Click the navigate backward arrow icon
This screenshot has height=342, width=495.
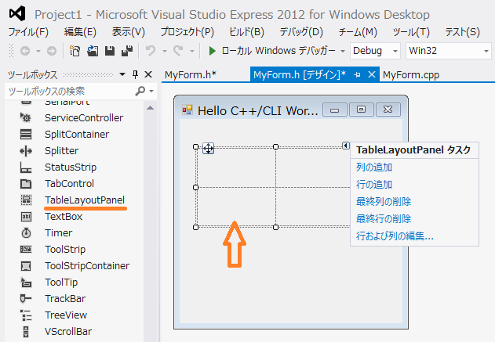click(x=25, y=51)
